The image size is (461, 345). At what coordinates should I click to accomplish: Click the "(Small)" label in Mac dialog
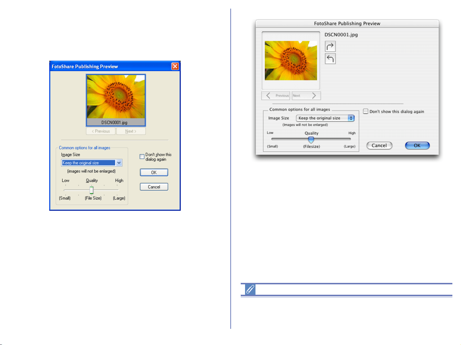[x=272, y=146]
